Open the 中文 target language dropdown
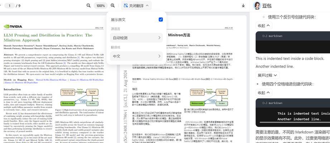Viewport: 330px width, 143px height. point(136,56)
